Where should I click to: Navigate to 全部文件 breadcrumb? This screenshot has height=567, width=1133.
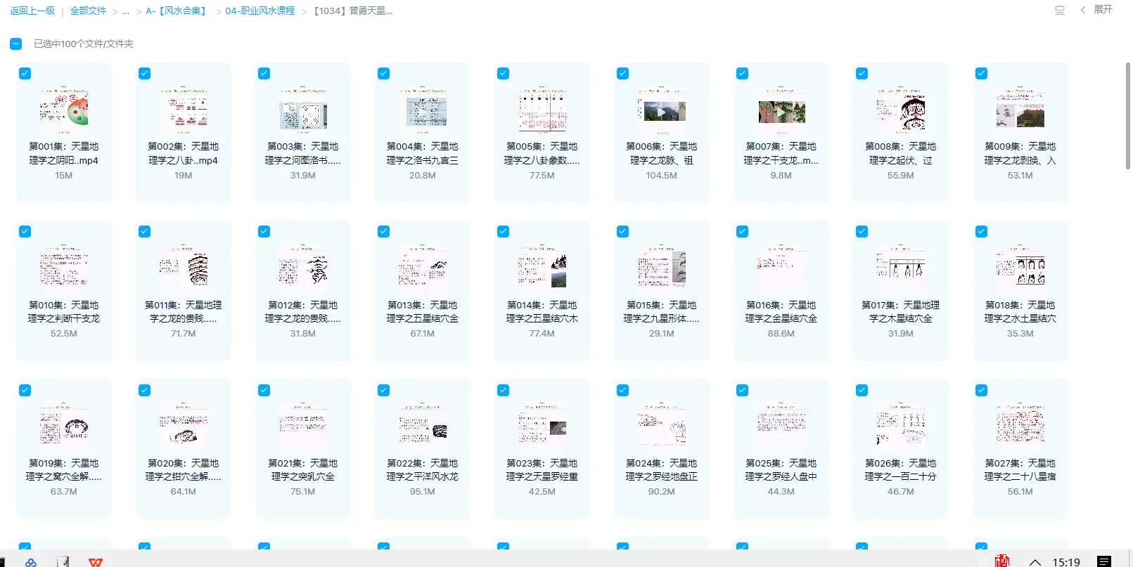click(x=88, y=11)
